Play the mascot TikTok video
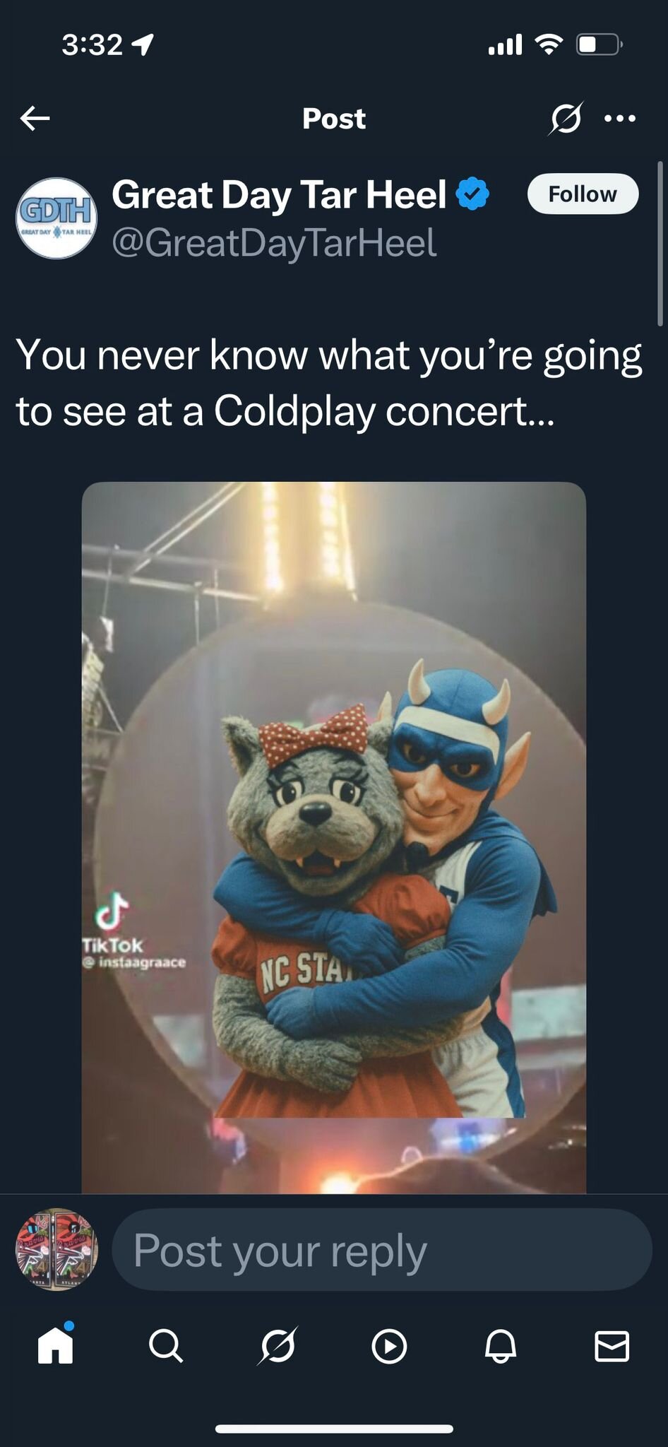 [333, 837]
